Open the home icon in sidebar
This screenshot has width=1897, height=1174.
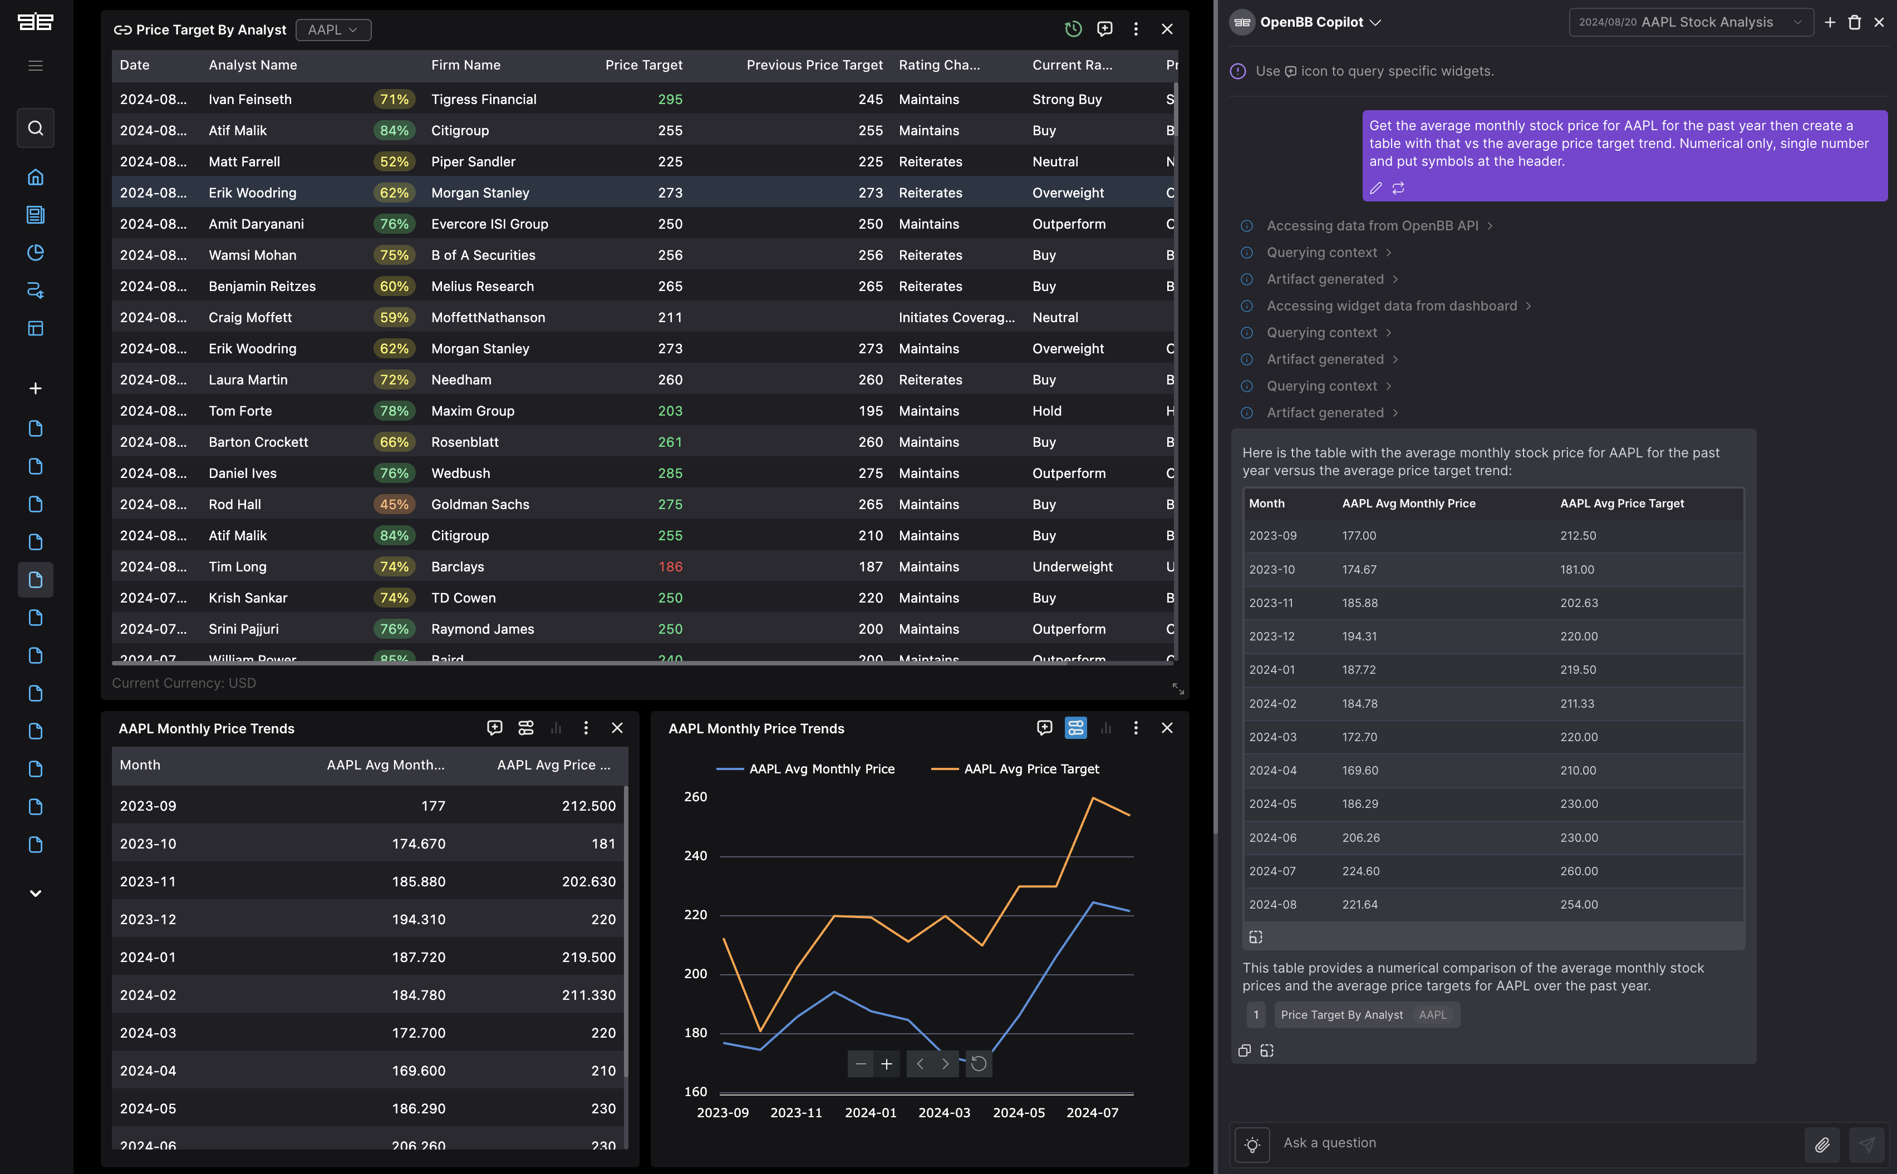(36, 177)
